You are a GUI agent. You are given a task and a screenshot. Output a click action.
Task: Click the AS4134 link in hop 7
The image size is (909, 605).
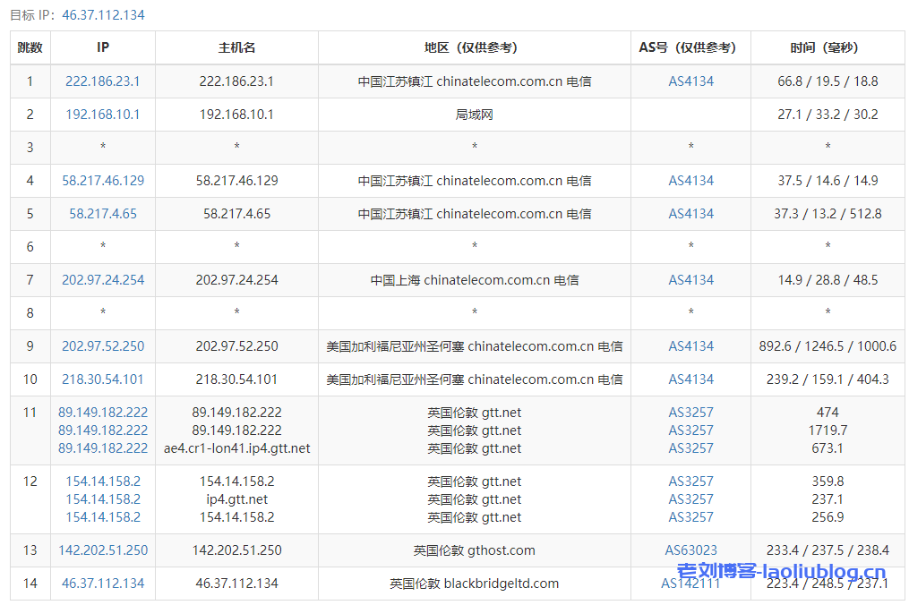(x=690, y=280)
